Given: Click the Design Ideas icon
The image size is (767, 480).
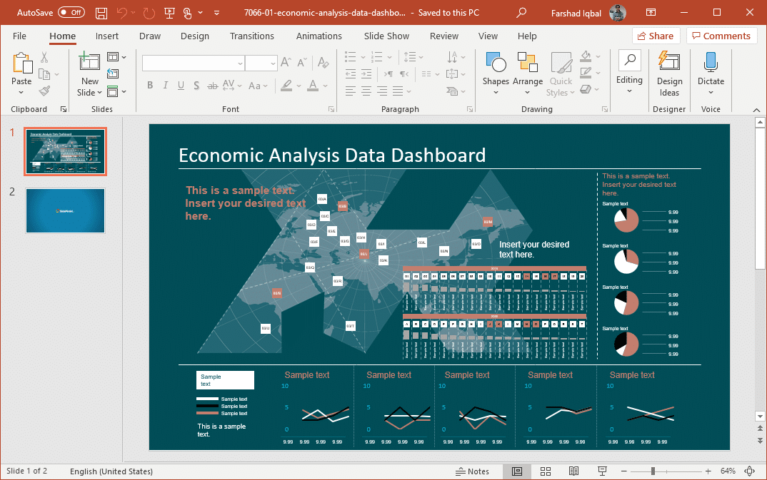Looking at the screenshot, I should 669,73.
